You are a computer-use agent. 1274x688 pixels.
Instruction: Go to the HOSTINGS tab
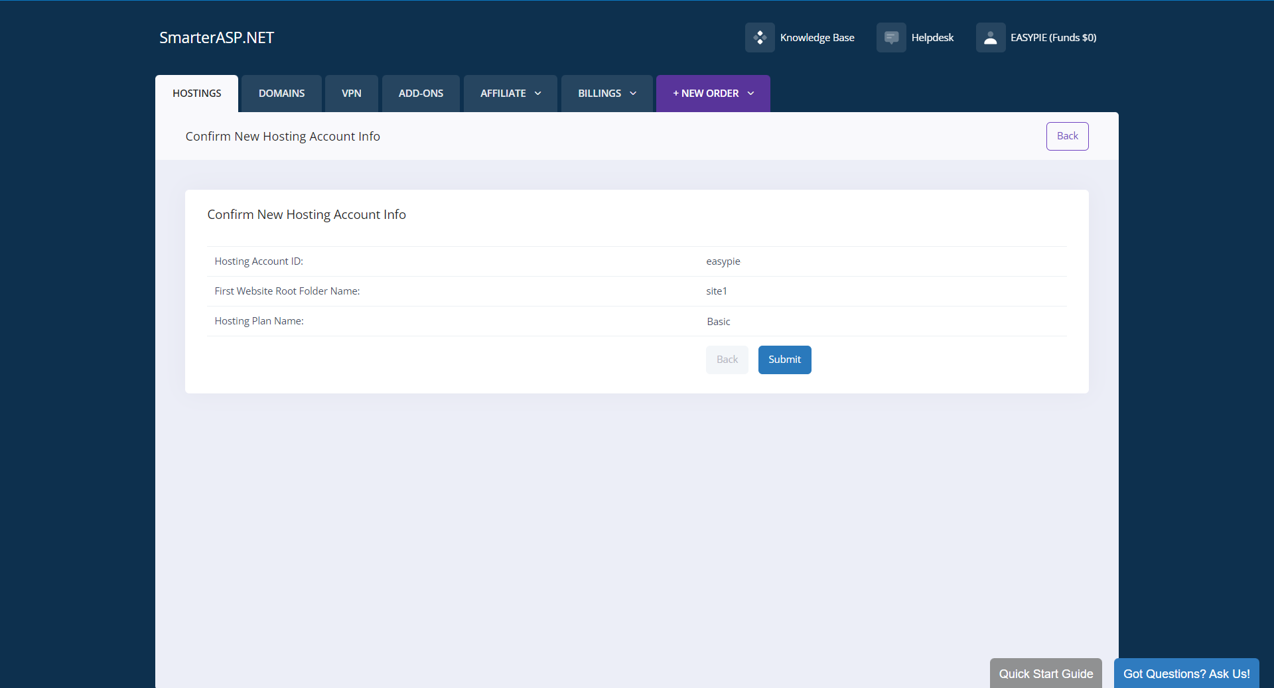[x=196, y=93]
